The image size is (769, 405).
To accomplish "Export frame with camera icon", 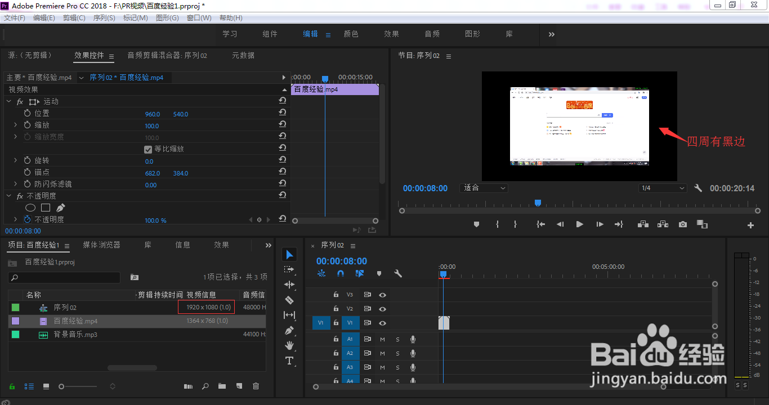I will pos(683,224).
